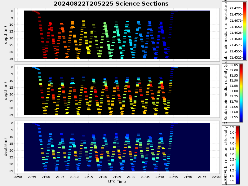The height and width of the screenshot is (186, 248).
Task: Click the 32.05 salinity colorbar value
Action: tap(234, 65)
